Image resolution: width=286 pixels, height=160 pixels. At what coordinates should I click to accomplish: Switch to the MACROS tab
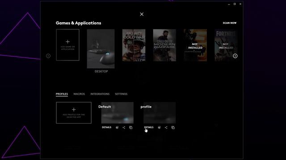79,94
